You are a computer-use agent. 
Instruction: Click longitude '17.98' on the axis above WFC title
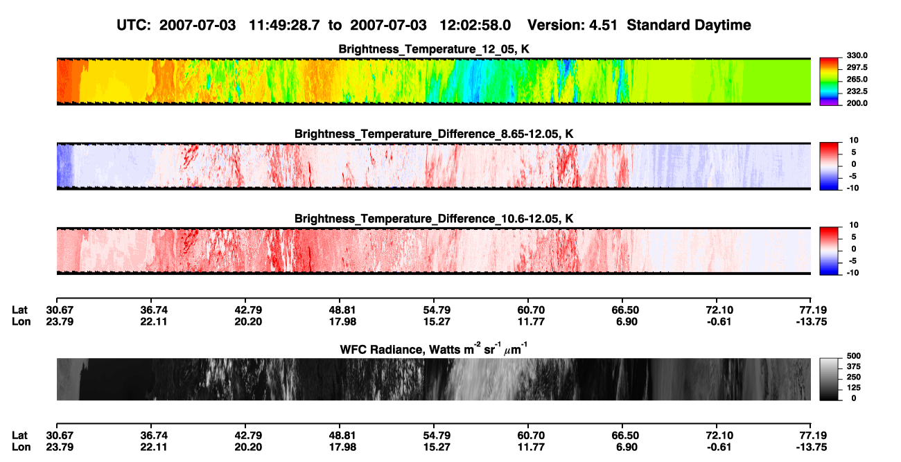point(343,321)
